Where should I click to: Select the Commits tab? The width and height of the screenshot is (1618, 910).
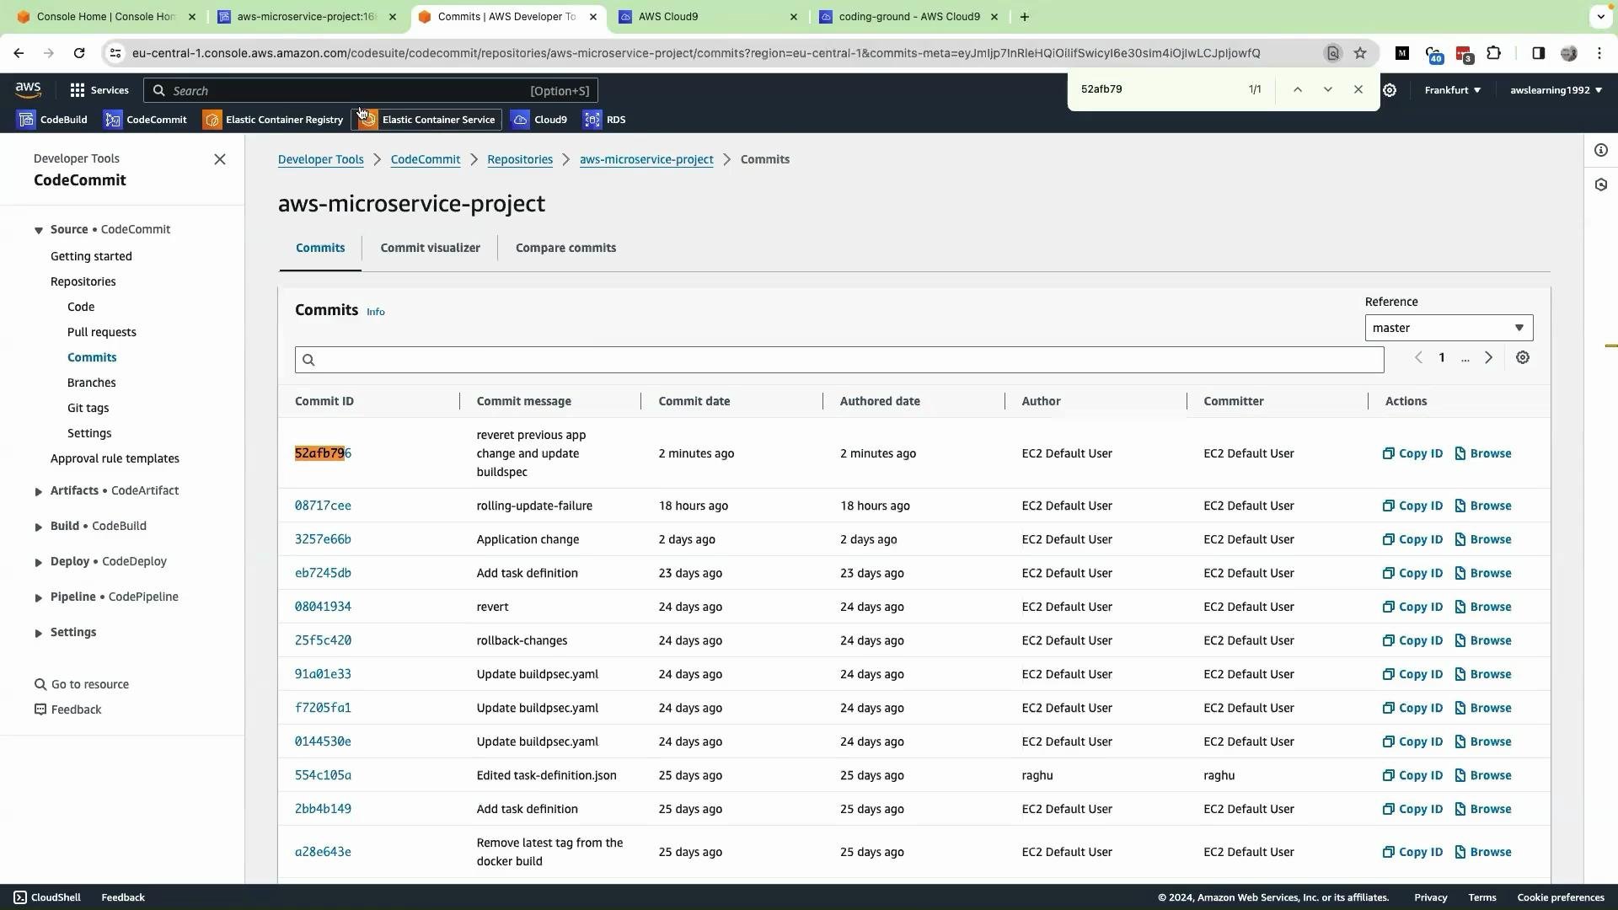(x=320, y=248)
